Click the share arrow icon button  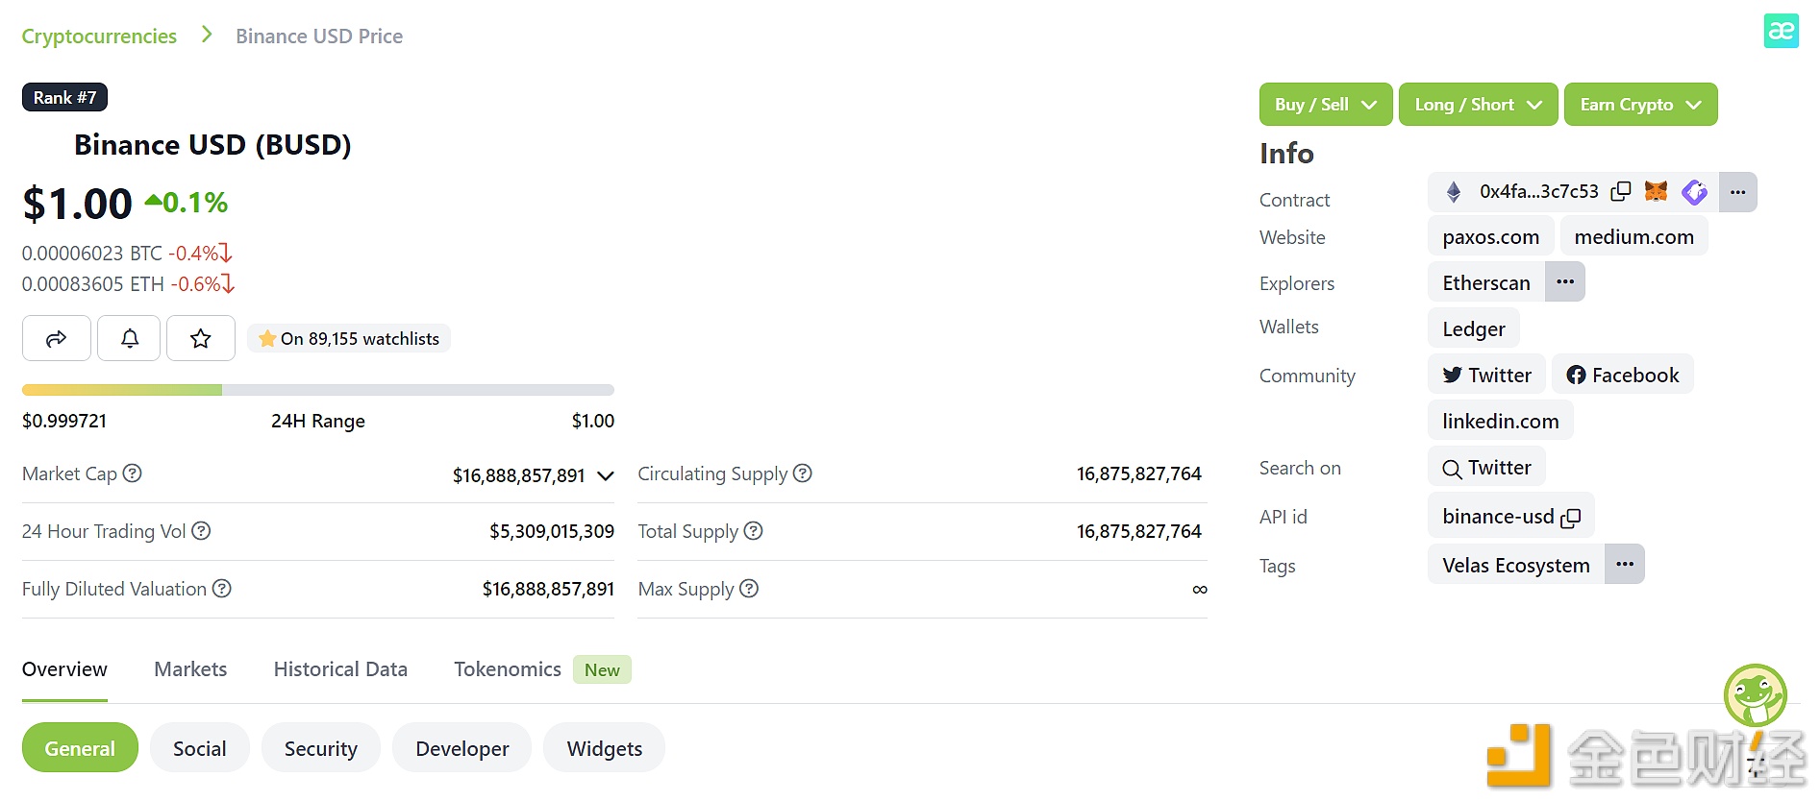pos(57,338)
